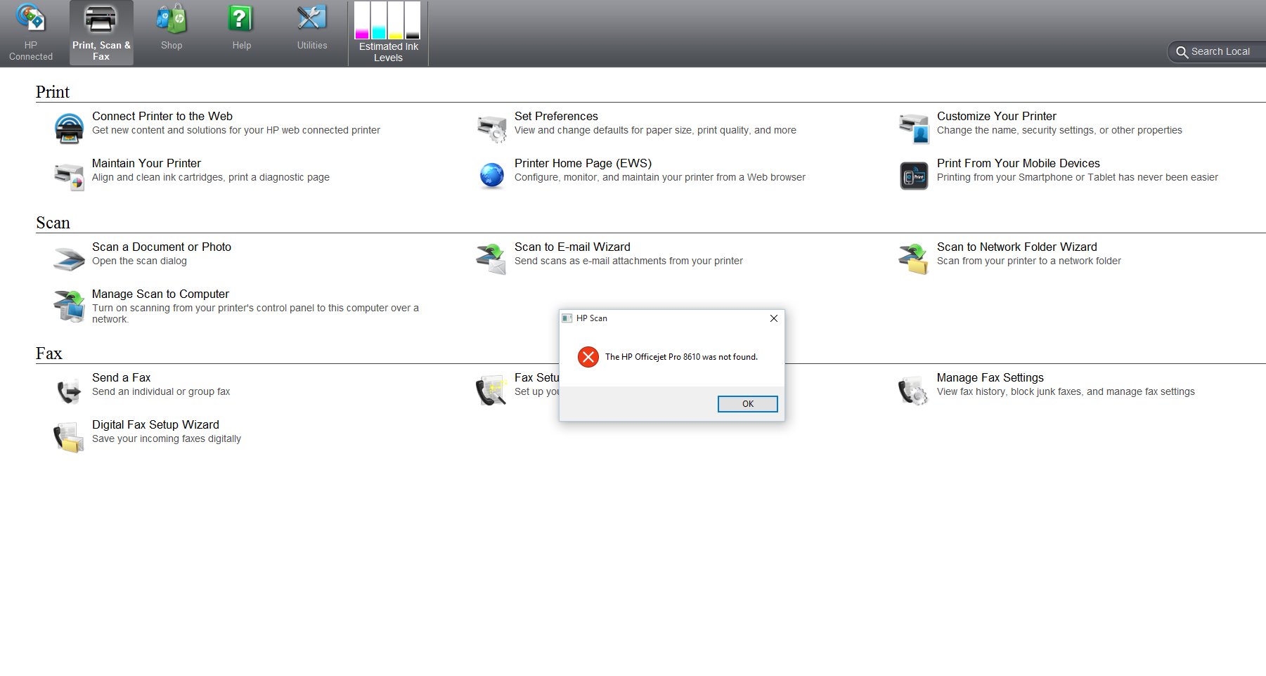Open the Manage Scan to Computer link

(x=160, y=294)
